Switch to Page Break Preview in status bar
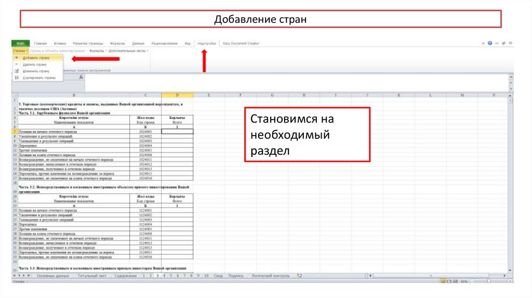The height and width of the screenshot is (298, 532). tap(455, 281)
